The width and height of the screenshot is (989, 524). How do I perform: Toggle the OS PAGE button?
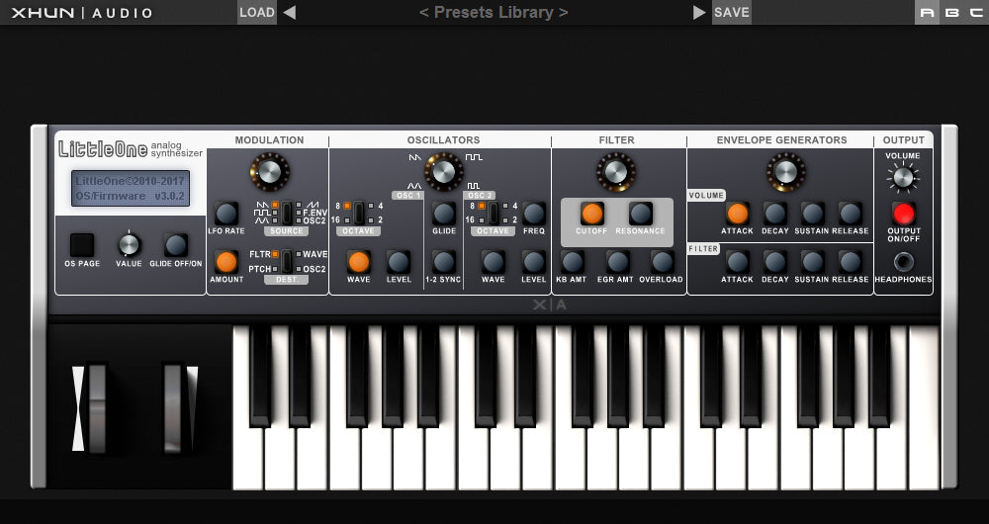click(82, 244)
